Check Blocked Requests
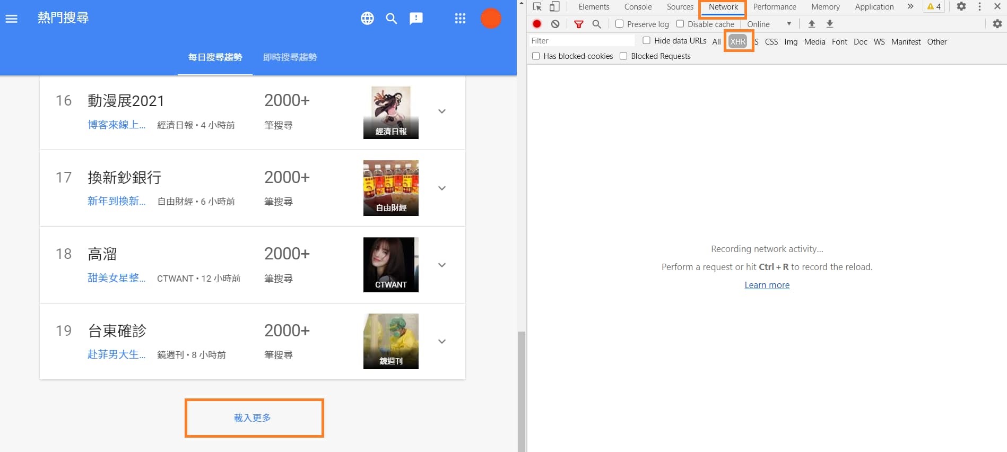This screenshot has width=1007, height=452. point(623,56)
